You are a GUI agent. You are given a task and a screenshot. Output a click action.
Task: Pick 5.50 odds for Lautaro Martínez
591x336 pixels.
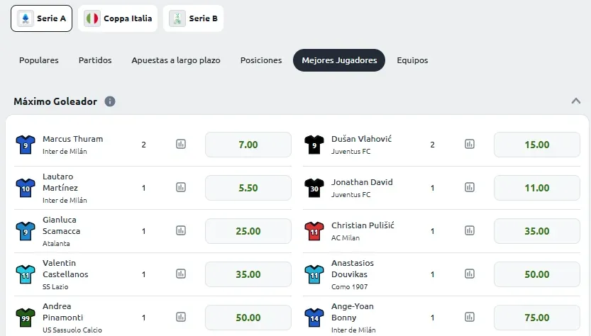pyautogui.click(x=248, y=188)
